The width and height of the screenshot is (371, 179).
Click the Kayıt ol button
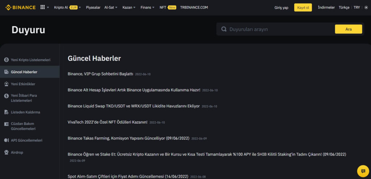[303, 8]
